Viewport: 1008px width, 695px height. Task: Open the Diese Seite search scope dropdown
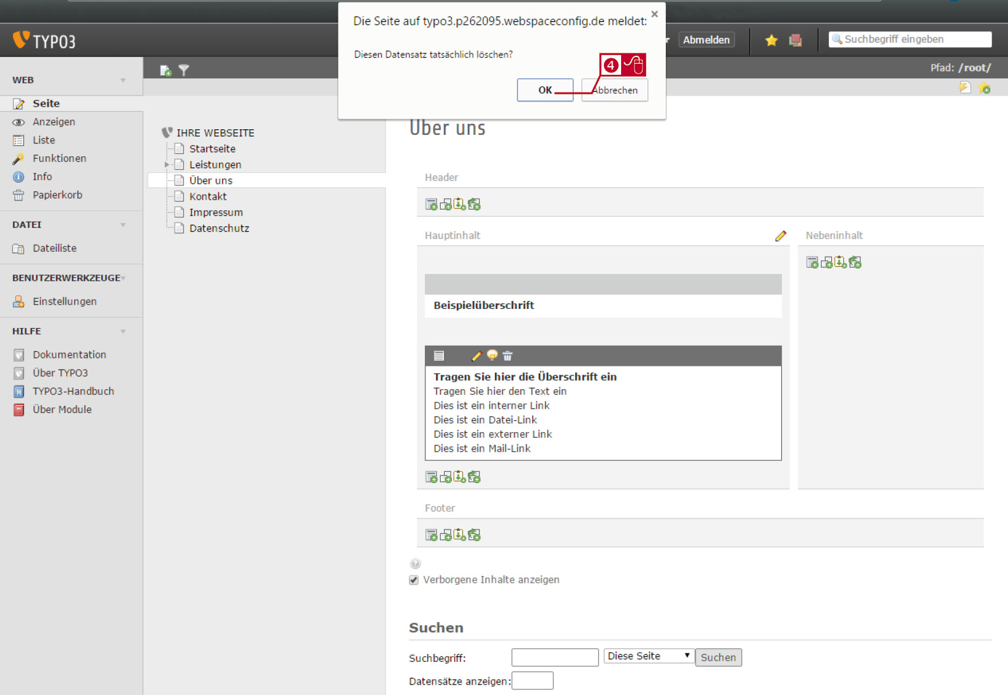[649, 656]
